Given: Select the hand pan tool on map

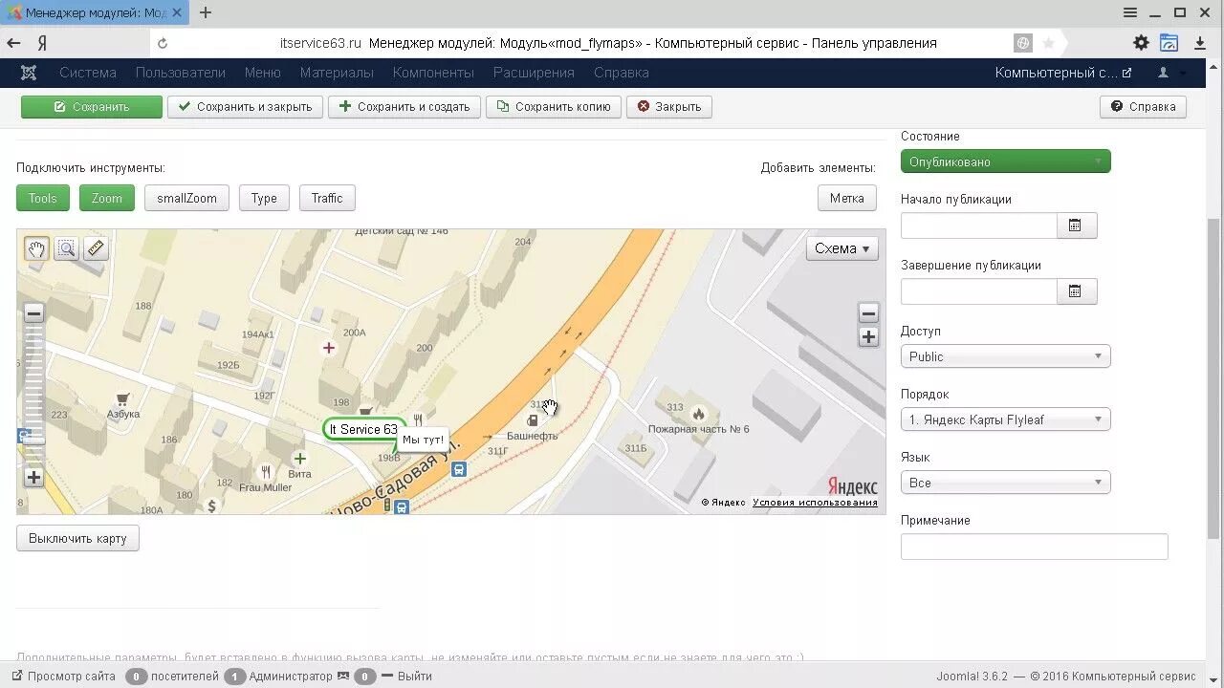Looking at the screenshot, I should pyautogui.click(x=35, y=249).
